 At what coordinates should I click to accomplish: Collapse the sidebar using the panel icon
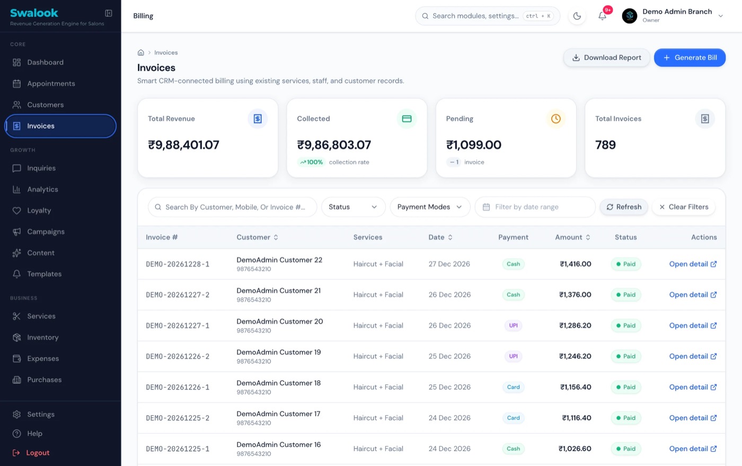coord(109,13)
